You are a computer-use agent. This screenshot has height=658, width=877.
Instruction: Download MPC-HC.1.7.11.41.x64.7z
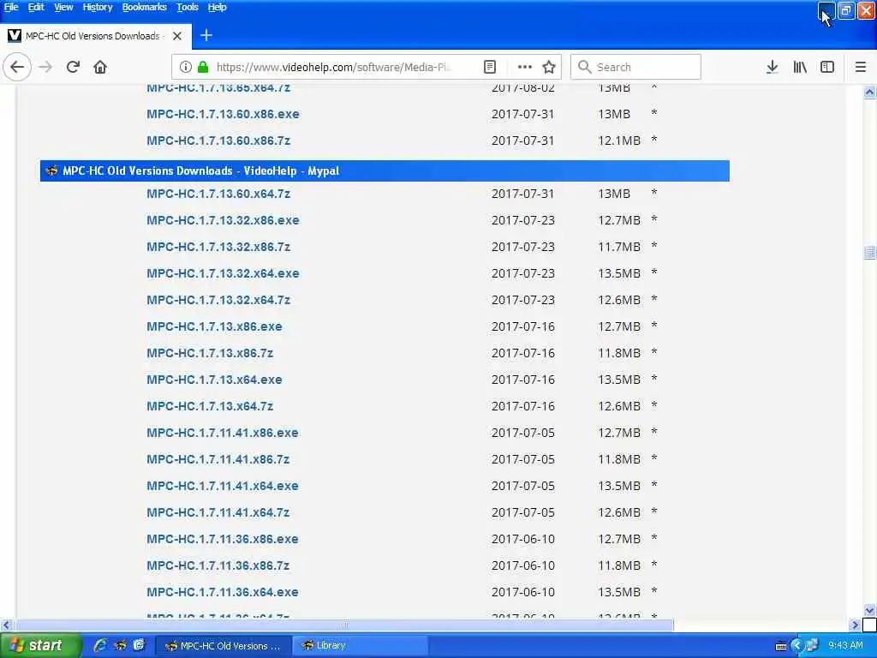pyautogui.click(x=218, y=512)
